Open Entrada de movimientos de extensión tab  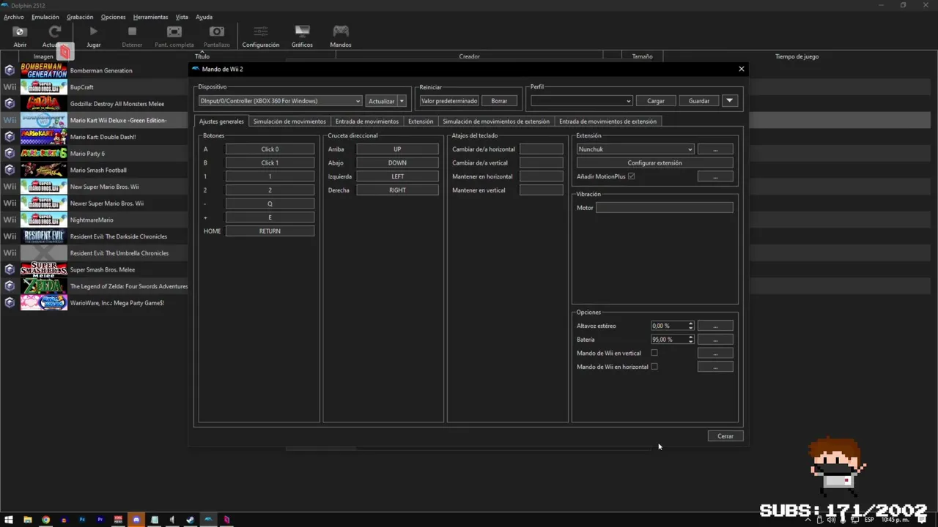click(608, 122)
